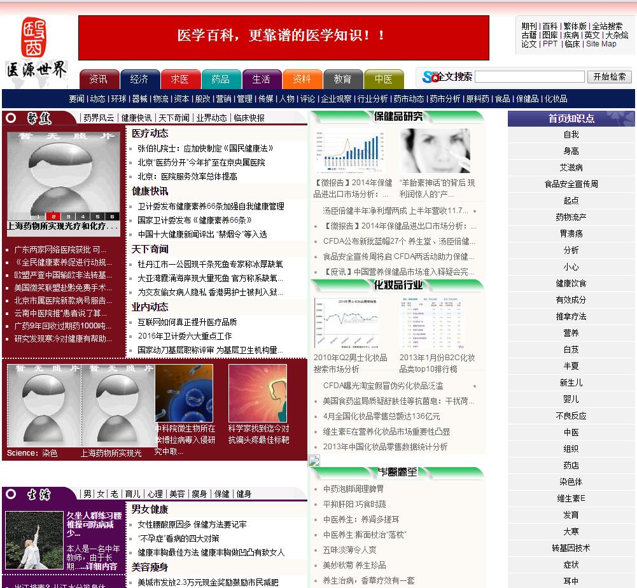Open the 资讯 navigation tab
637x588 pixels.
tap(99, 80)
